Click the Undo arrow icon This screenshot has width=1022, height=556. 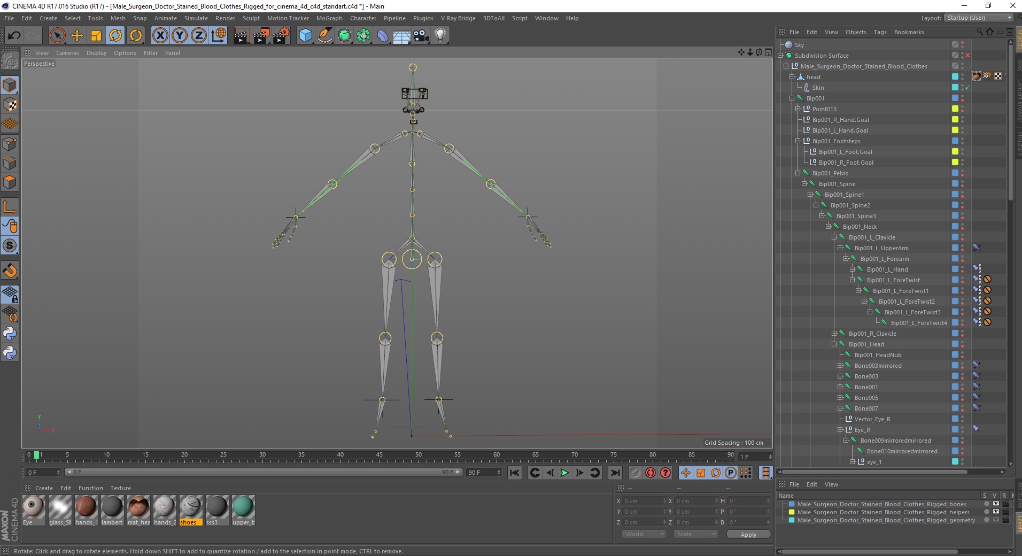pyautogui.click(x=14, y=36)
